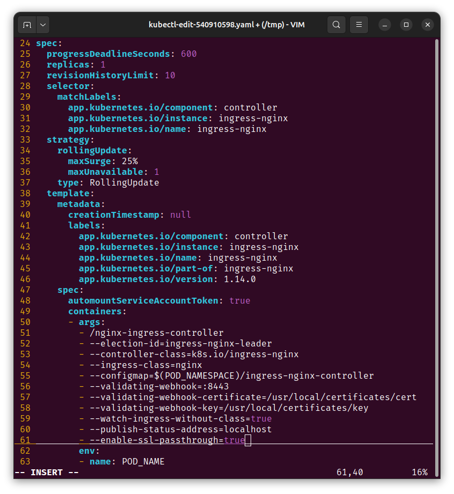Click the matchLabels key on line 29

pos(87,97)
